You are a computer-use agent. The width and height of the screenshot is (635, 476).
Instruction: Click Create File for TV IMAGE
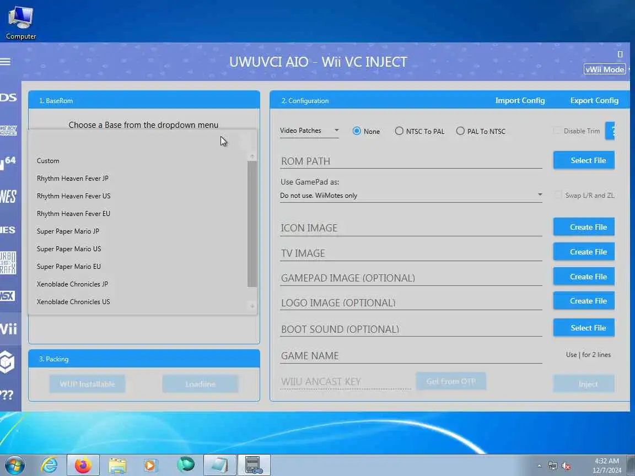pyautogui.click(x=584, y=252)
